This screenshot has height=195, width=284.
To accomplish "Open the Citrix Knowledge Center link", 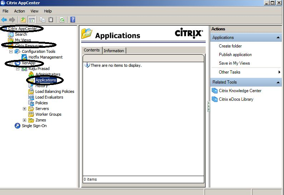I will (x=240, y=91).
